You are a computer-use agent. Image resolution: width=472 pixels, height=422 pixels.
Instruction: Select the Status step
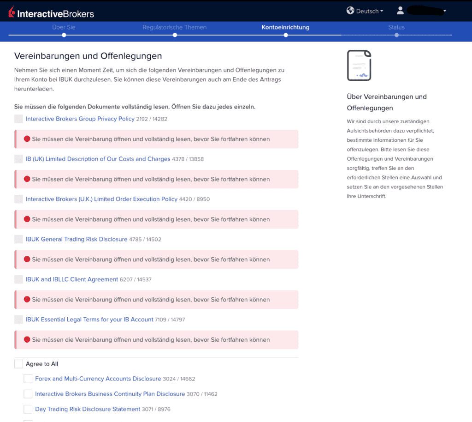[x=396, y=27]
